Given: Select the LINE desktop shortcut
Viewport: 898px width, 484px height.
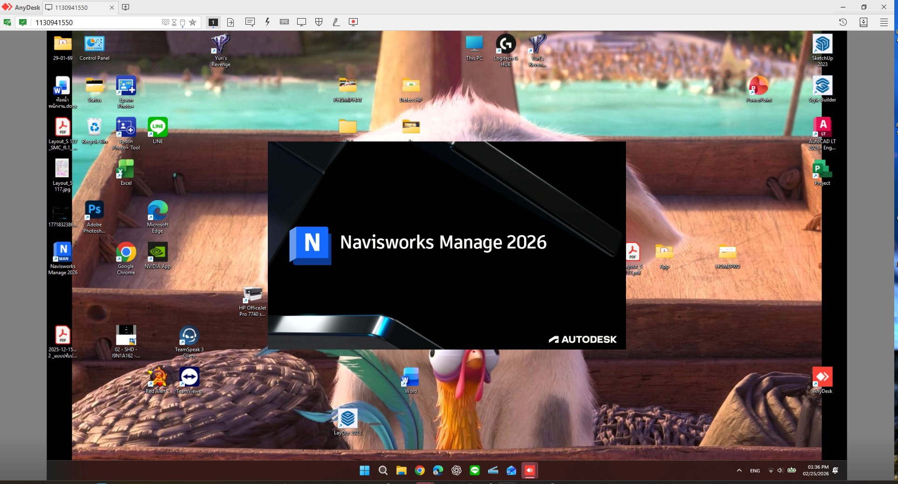Looking at the screenshot, I should coord(157,130).
